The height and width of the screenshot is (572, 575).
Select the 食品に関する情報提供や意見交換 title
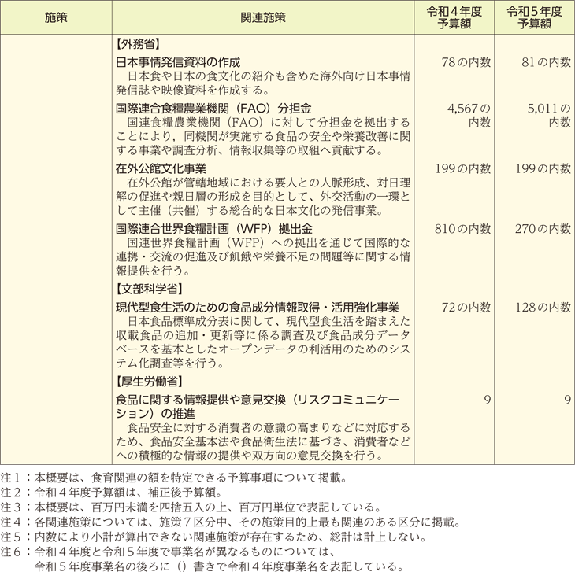[x=258, y=407]
